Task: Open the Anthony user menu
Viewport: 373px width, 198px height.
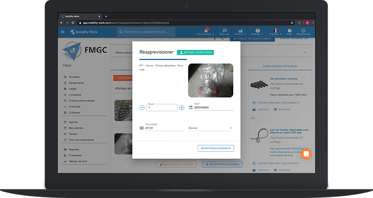Action: (257, 32)
